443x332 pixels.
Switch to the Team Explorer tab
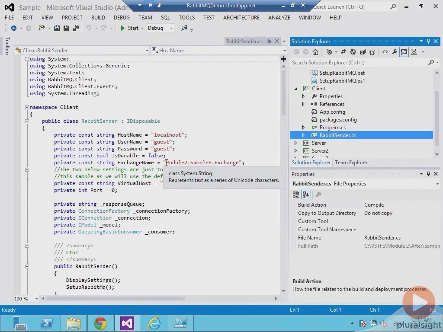click(x=351, y=163)
